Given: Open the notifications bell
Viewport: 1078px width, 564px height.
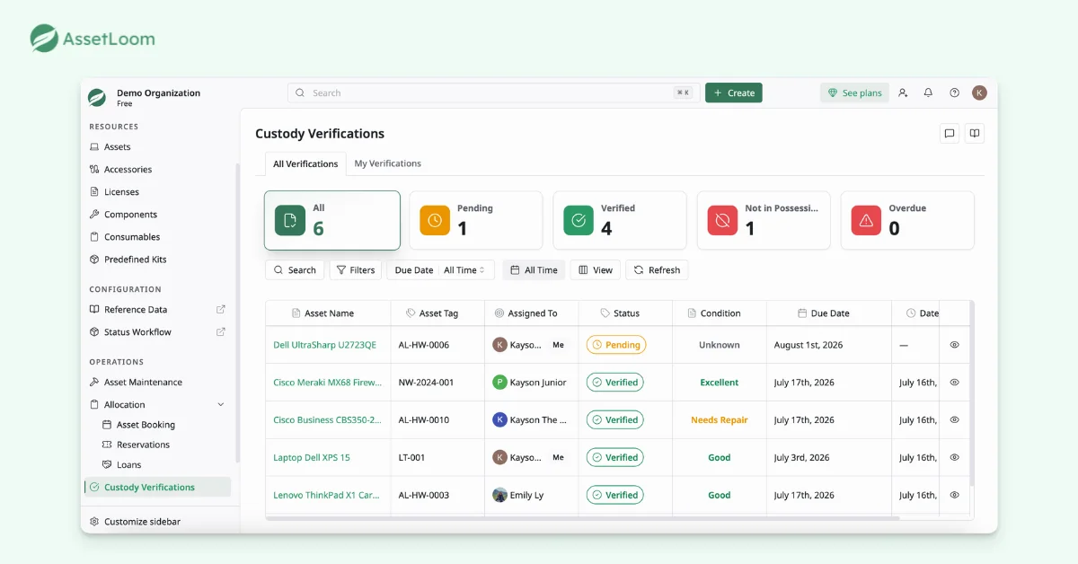Looking at the screenshot, I should (928, 93).
